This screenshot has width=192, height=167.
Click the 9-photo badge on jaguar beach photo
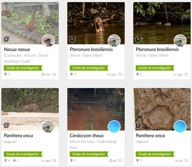(x=6, y=125)
